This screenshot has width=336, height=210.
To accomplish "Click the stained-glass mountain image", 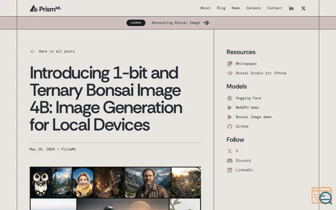I will pos(62,183).
